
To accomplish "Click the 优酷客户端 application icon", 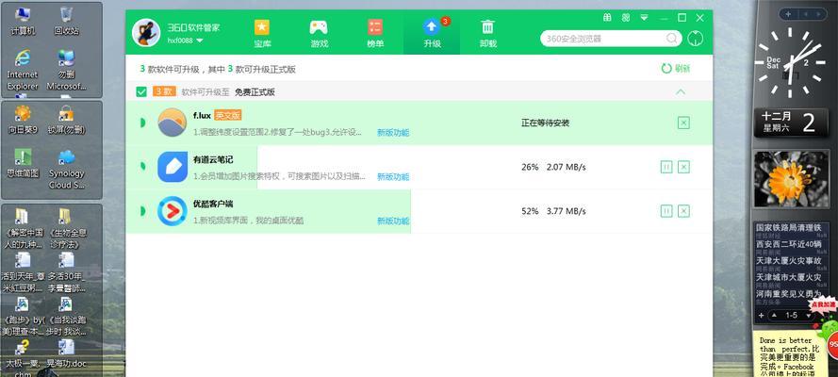I will [x=173, y=211].
